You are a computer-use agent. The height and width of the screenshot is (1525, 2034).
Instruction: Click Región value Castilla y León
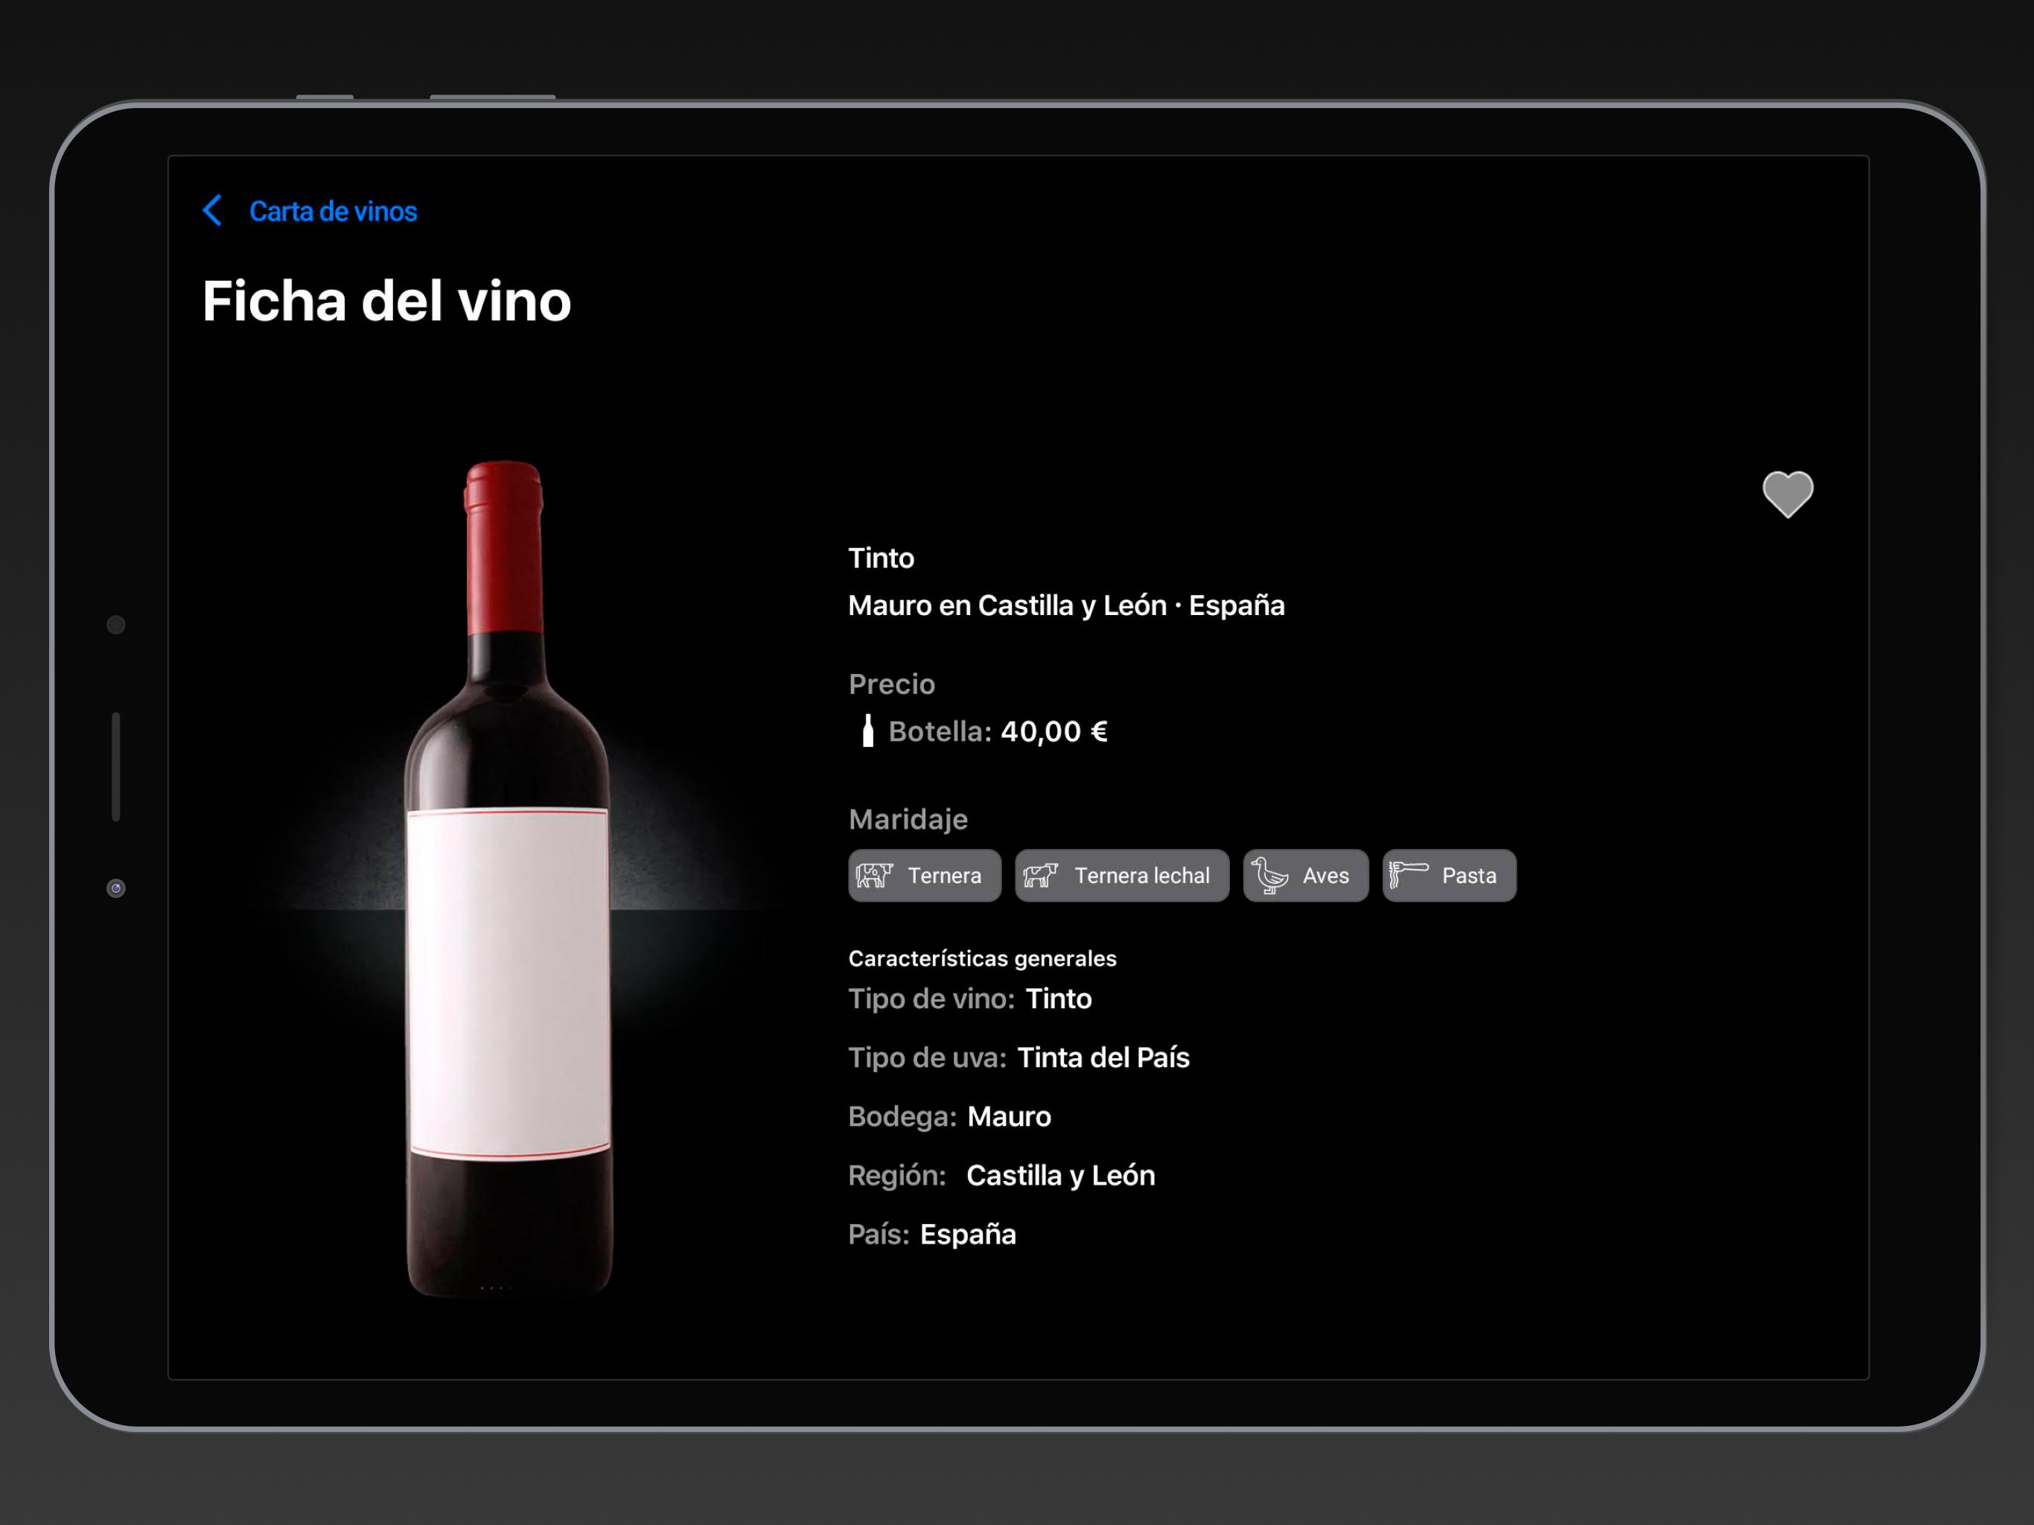[1060, 1176]
